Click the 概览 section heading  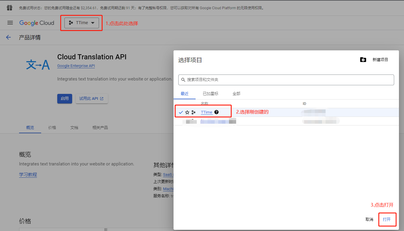[25, 154]
